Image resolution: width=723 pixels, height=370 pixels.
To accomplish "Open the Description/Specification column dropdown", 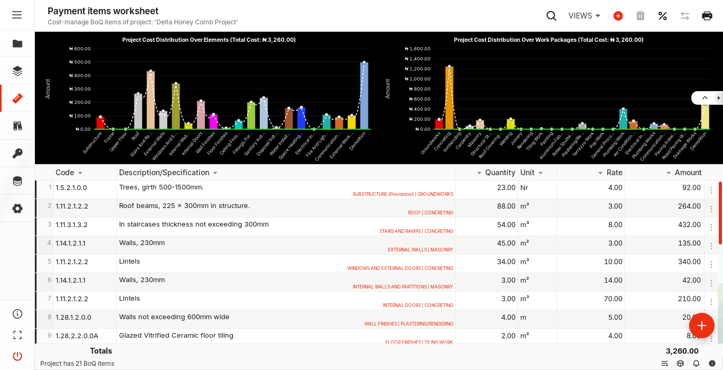I will click(x=215, y=173).
